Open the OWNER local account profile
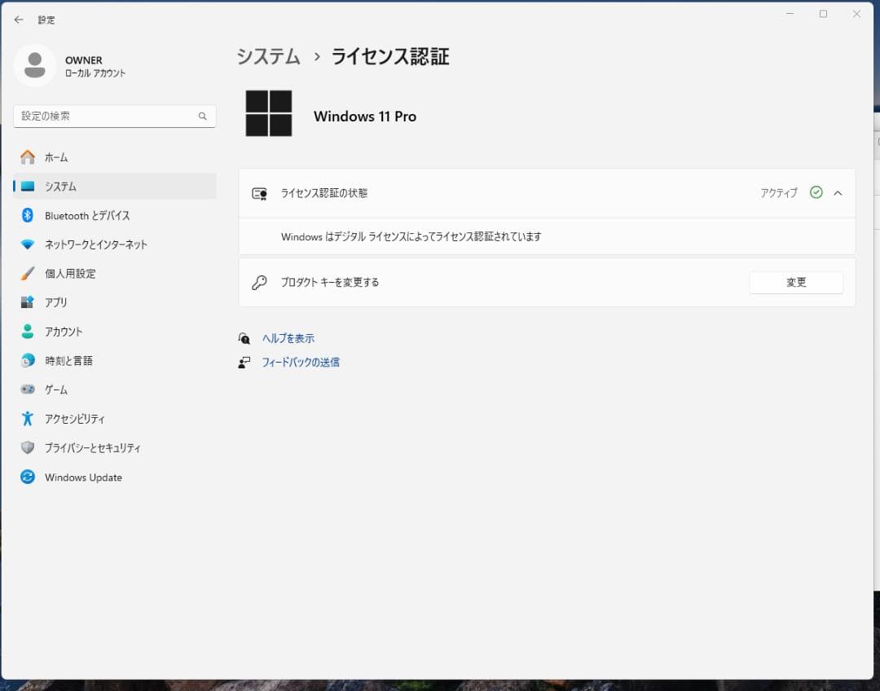Screen dimensions: 880x691 coord(68,65)
